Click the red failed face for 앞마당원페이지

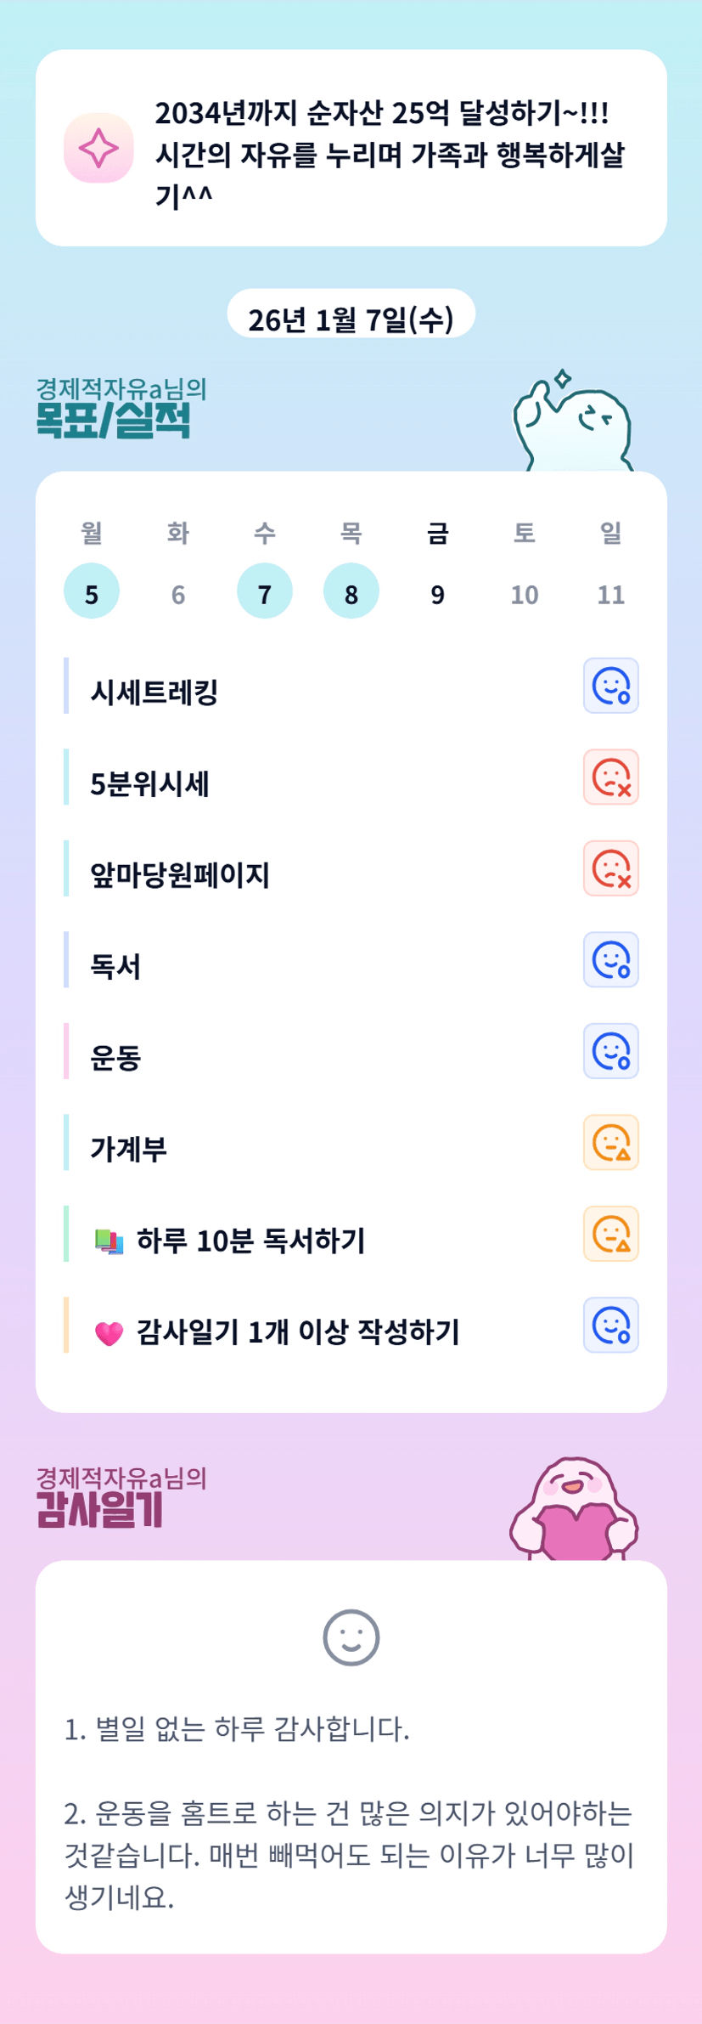610,868
